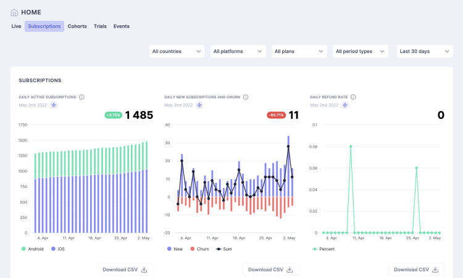Open info icon for Daily Refund Rate

pyautogui.click(x=353, y=97)
